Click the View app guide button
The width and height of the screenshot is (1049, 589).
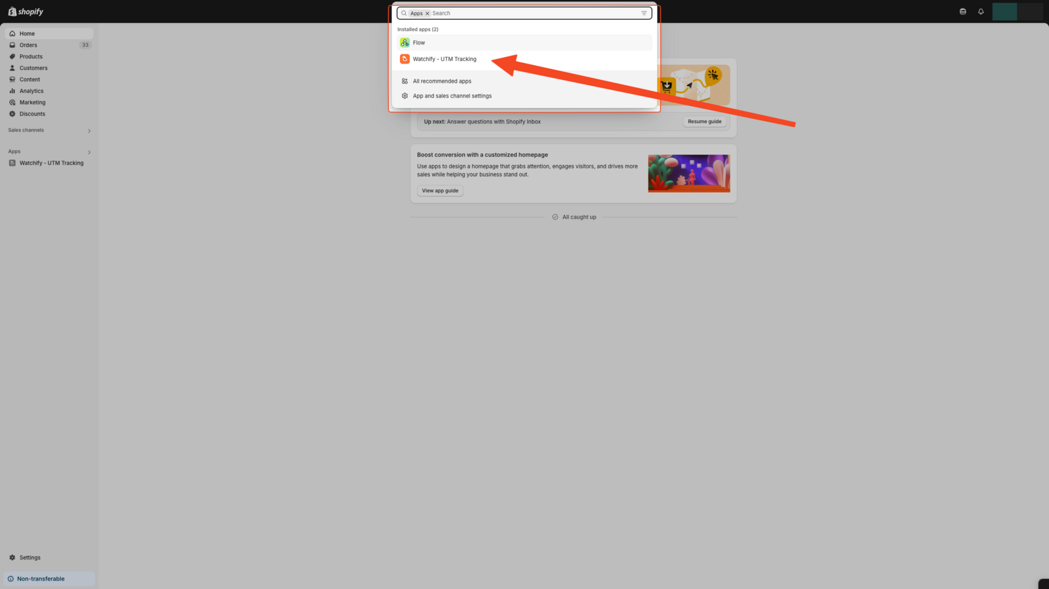pyautogui.click(x=440, y=191)
